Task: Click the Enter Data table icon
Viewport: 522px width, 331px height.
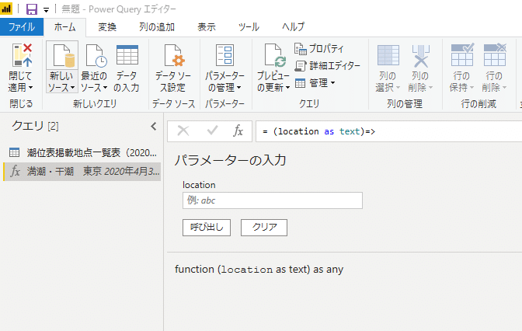Action: click(127, 57)
